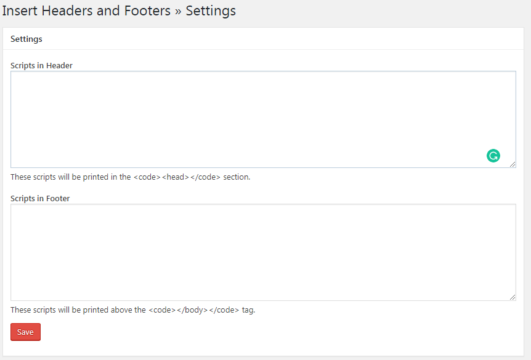Click the green Grammarly icon

tap(493, 156)
